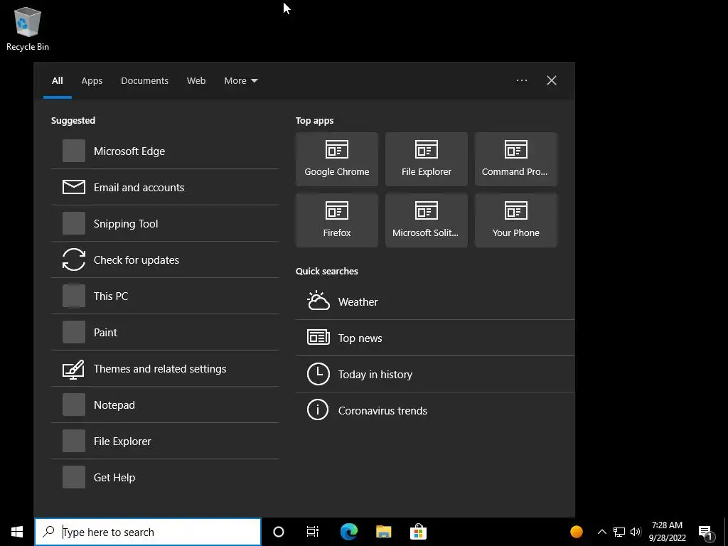Open File Explorer from the taskbar
This screenshot has width=728, height=546.
click(383, 532)
